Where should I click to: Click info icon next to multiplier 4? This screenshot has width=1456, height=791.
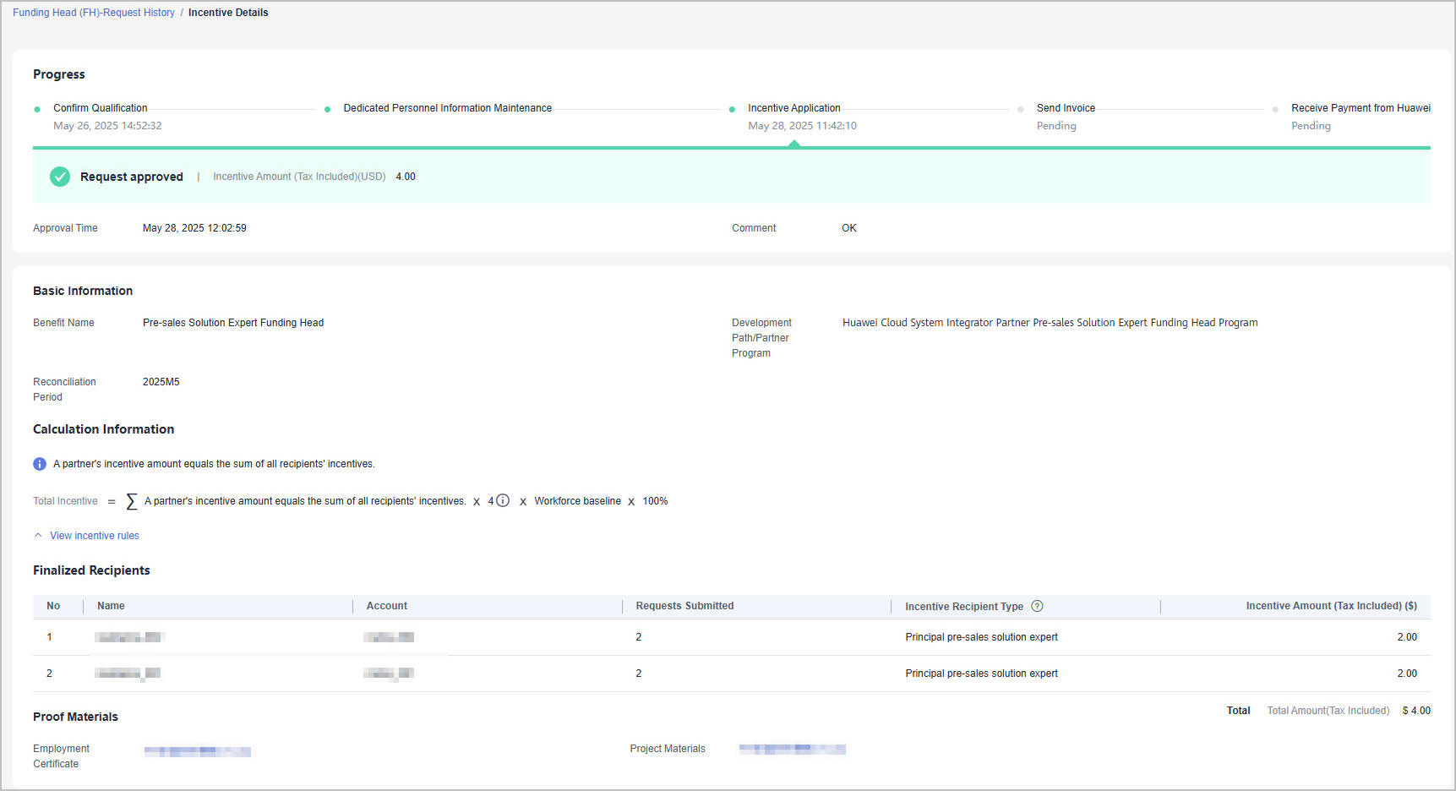click(503, 500)
